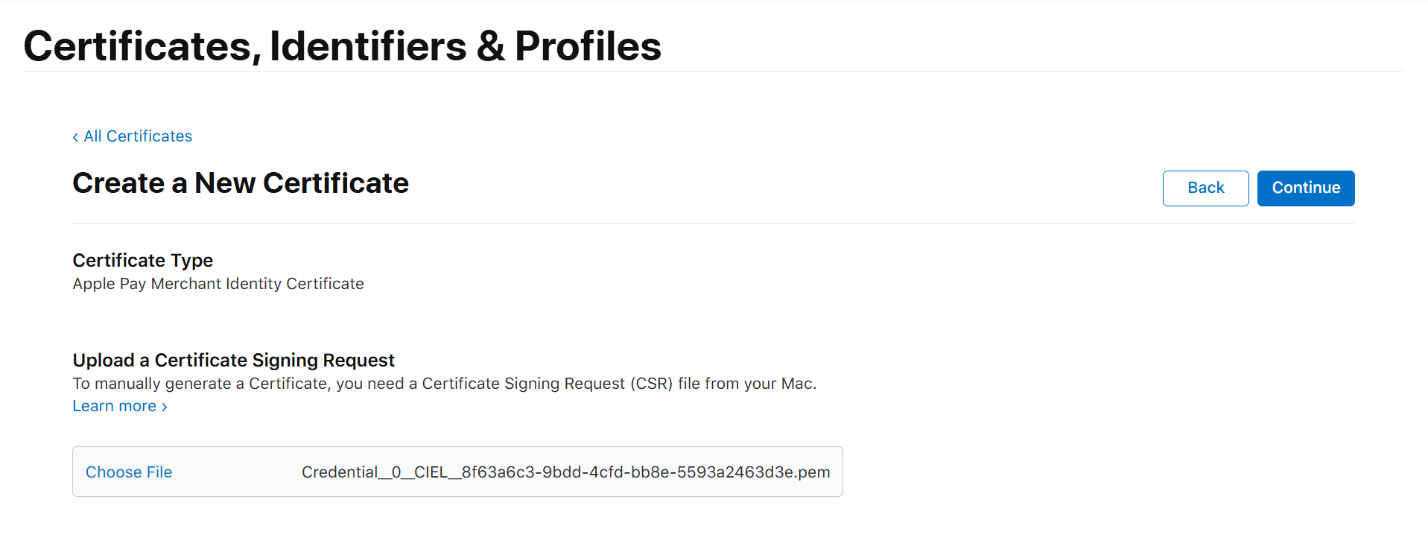
Task: Click the blue Continue button
Action: pos(1305,188)
